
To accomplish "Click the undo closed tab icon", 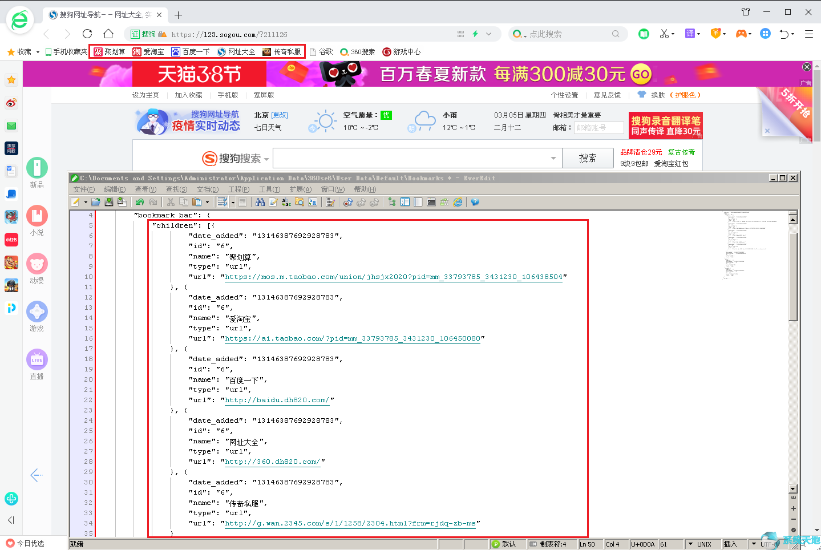I will click(784, 34).
